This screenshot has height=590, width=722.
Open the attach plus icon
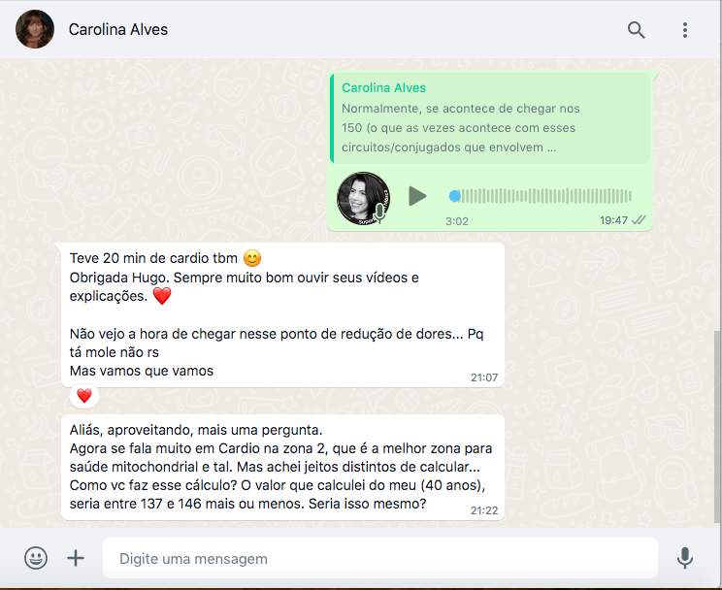[76, 558]
